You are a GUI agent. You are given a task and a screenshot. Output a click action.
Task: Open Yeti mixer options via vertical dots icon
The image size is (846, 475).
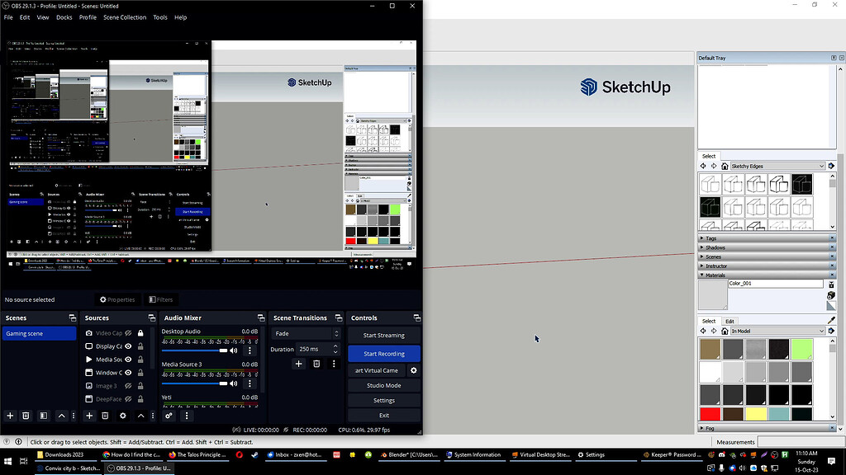tap(186, 415)
